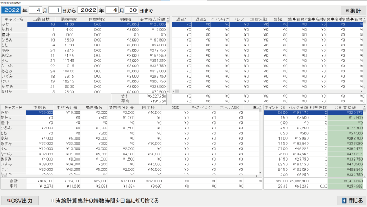
Task: Click the ¥123,000 base pay cell
Action: [152, 24]
